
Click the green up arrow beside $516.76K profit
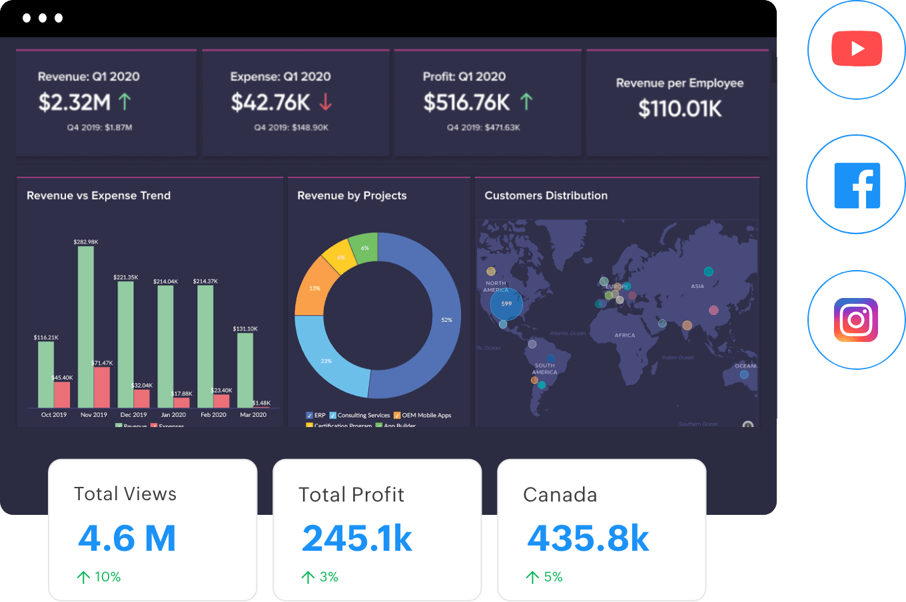click(x=526, y=102)
